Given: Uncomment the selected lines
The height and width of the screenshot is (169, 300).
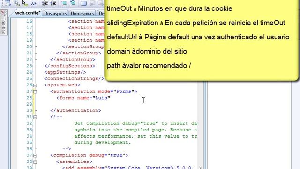Looking at the screenshot, I should click(73, 3).
